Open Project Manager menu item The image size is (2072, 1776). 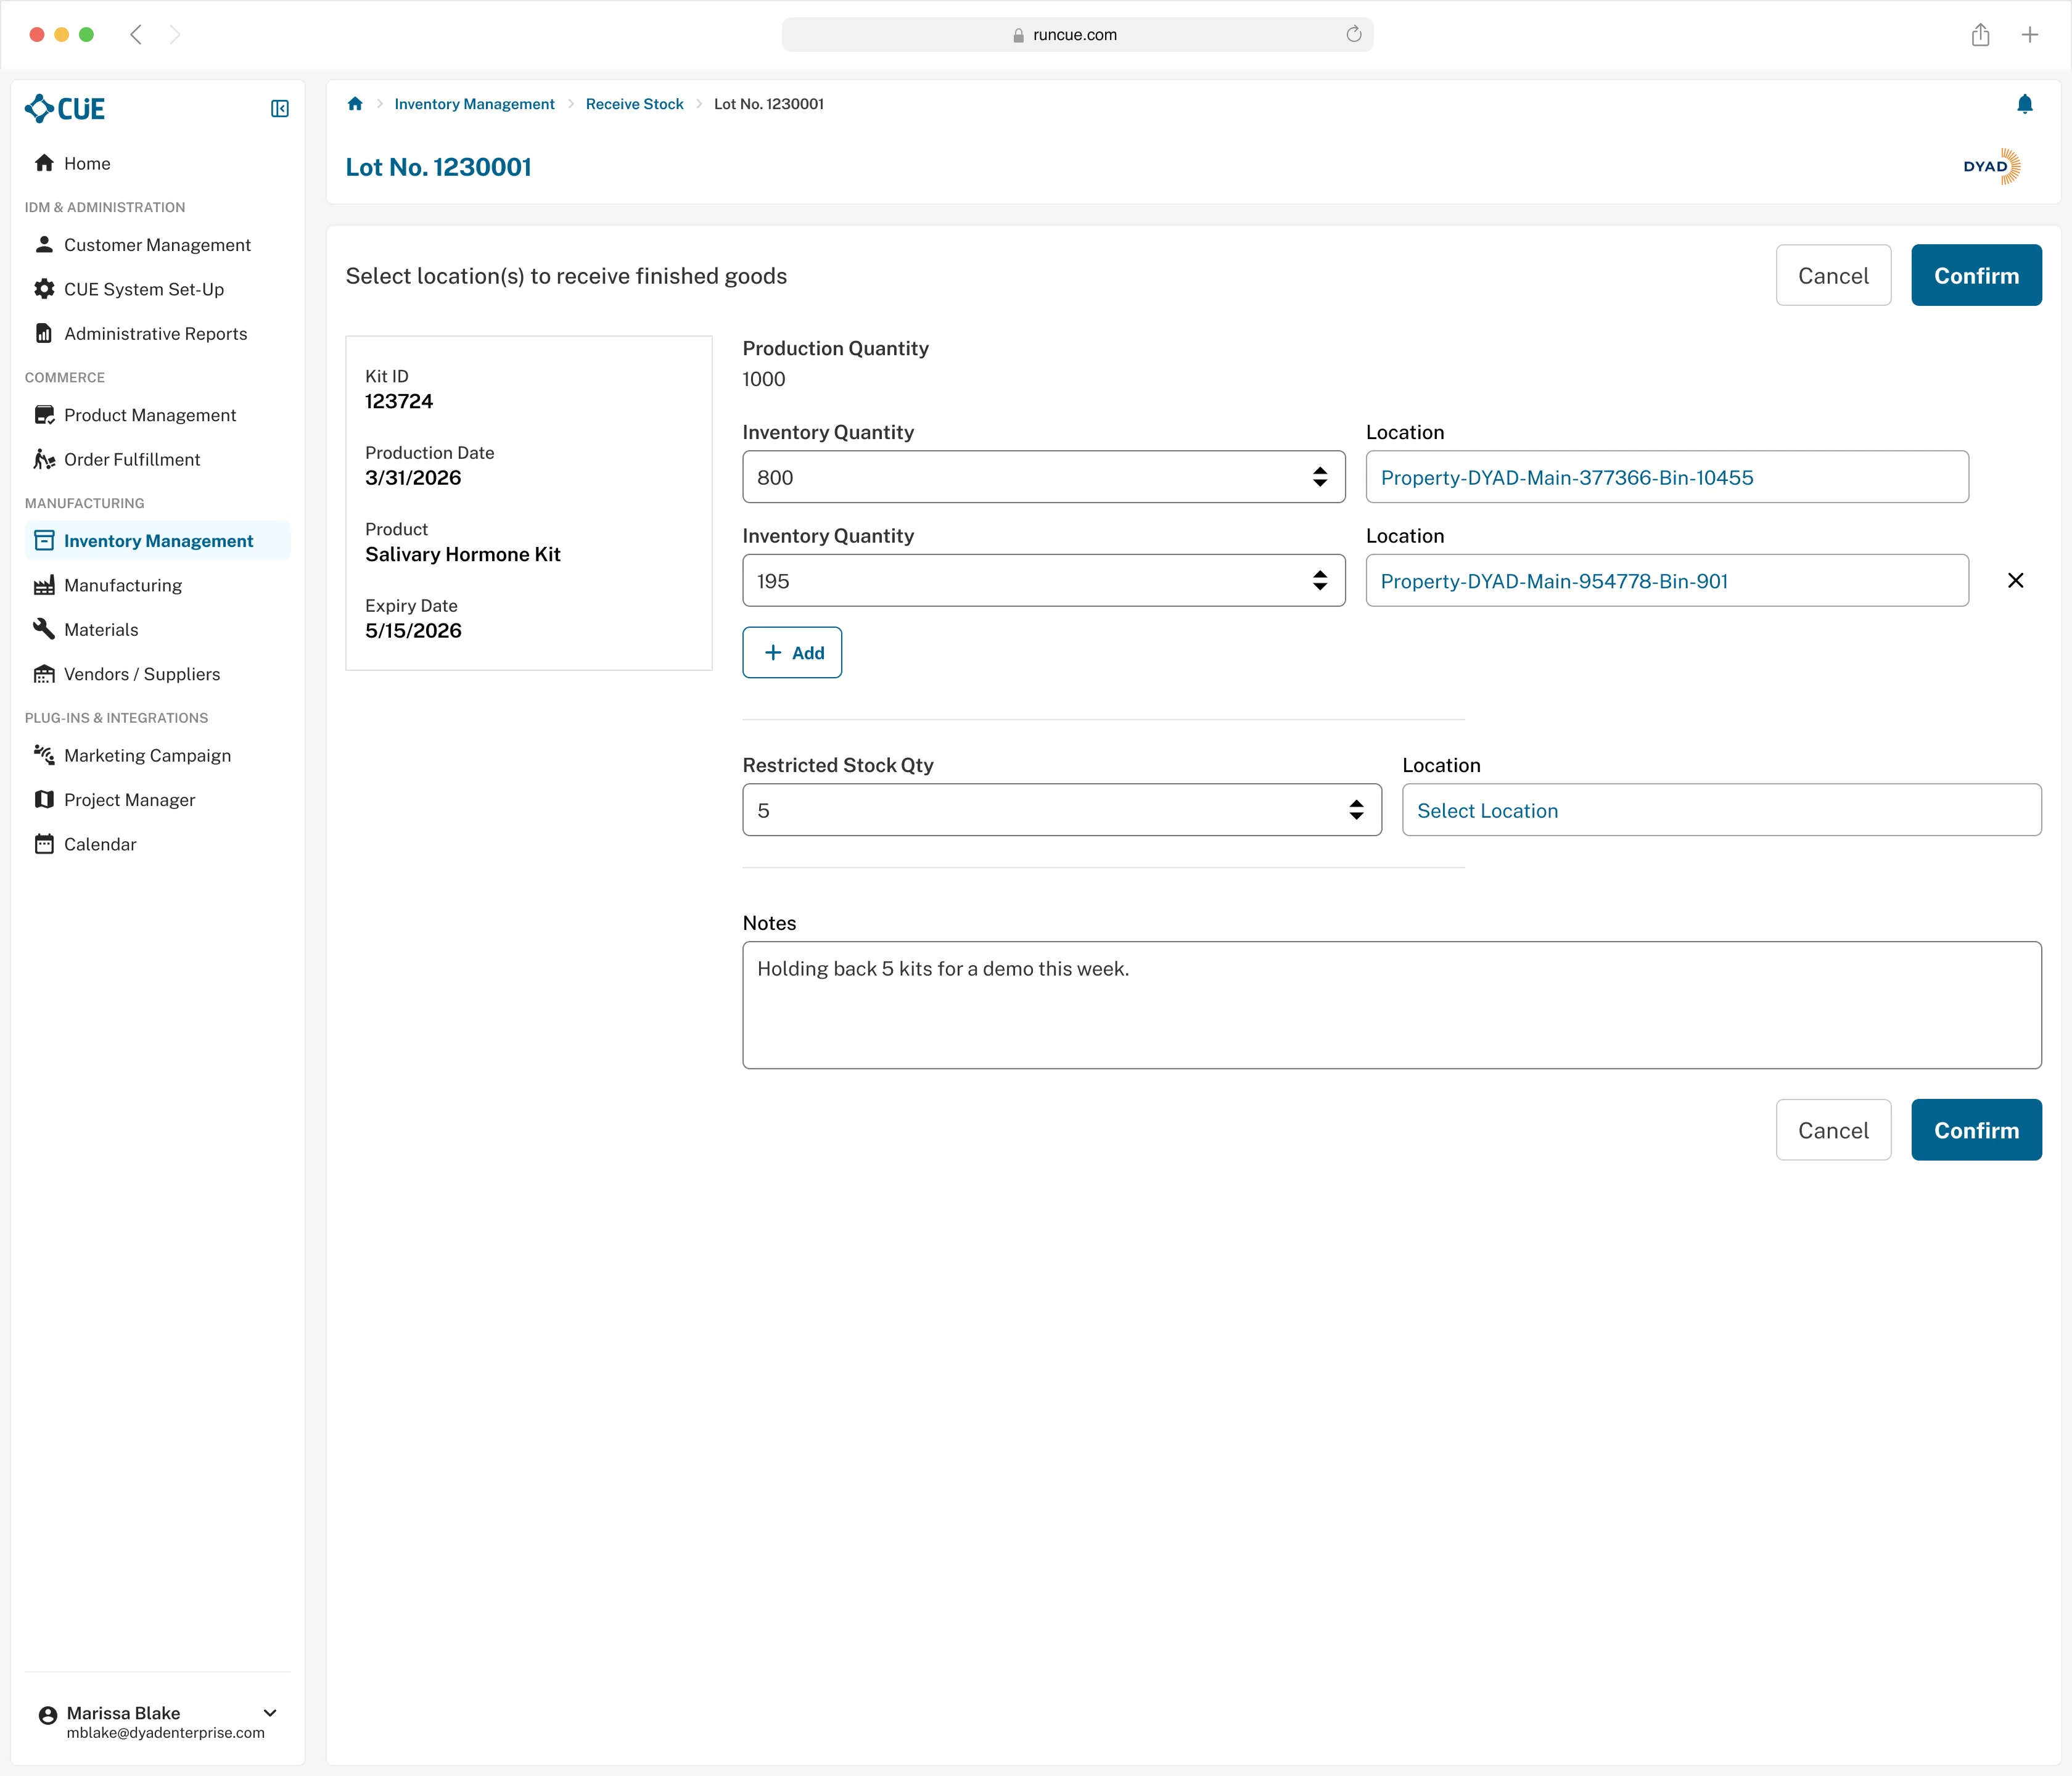point(157,800)
